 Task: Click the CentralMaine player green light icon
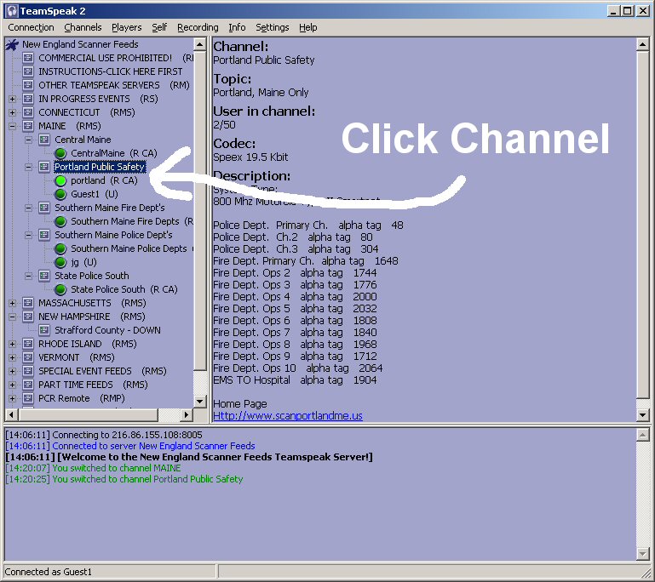tap(60, 153)
